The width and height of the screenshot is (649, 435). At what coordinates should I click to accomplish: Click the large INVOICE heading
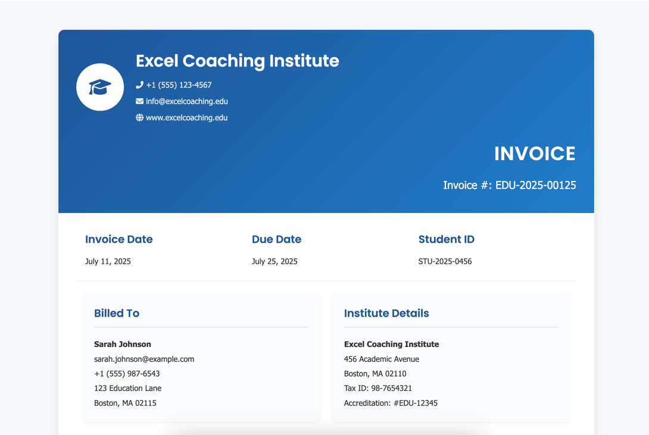pyautogui.click(x=534, y=154)
